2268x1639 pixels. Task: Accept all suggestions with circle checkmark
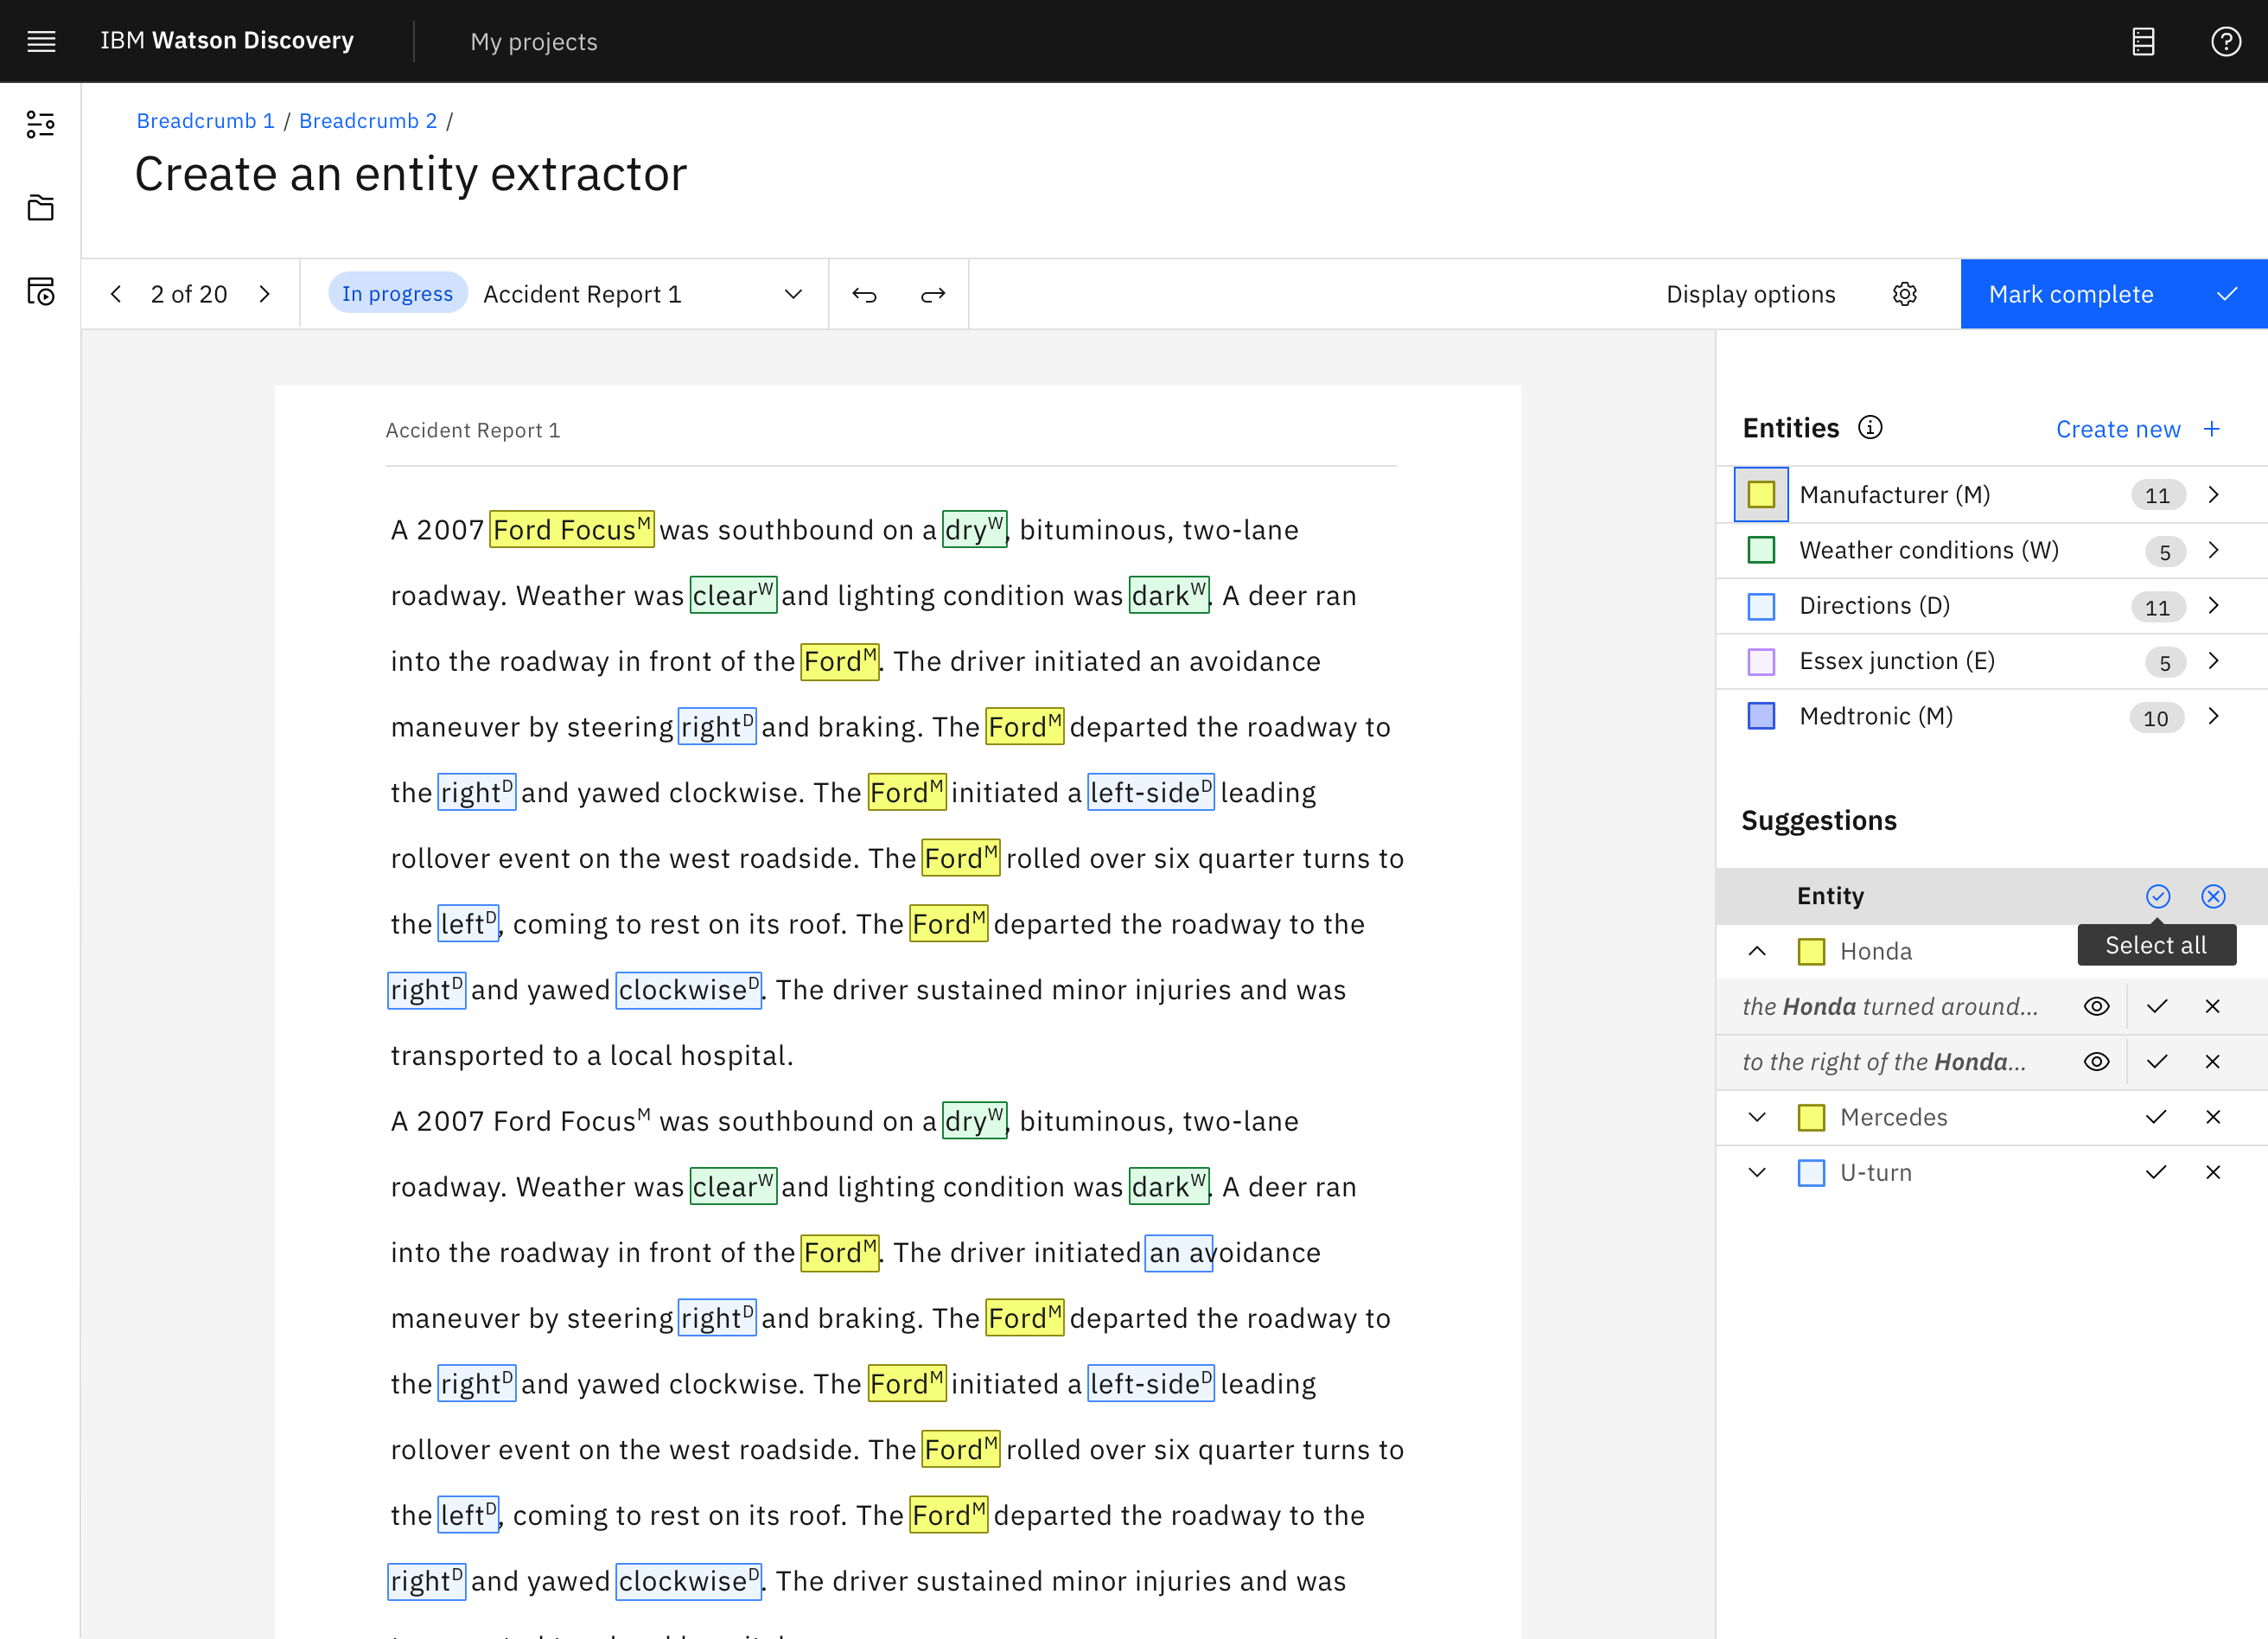click(2157, 896)
